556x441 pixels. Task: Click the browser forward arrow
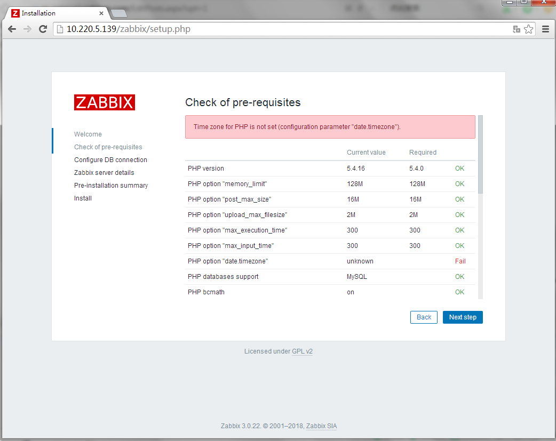[x=27, y=29]
